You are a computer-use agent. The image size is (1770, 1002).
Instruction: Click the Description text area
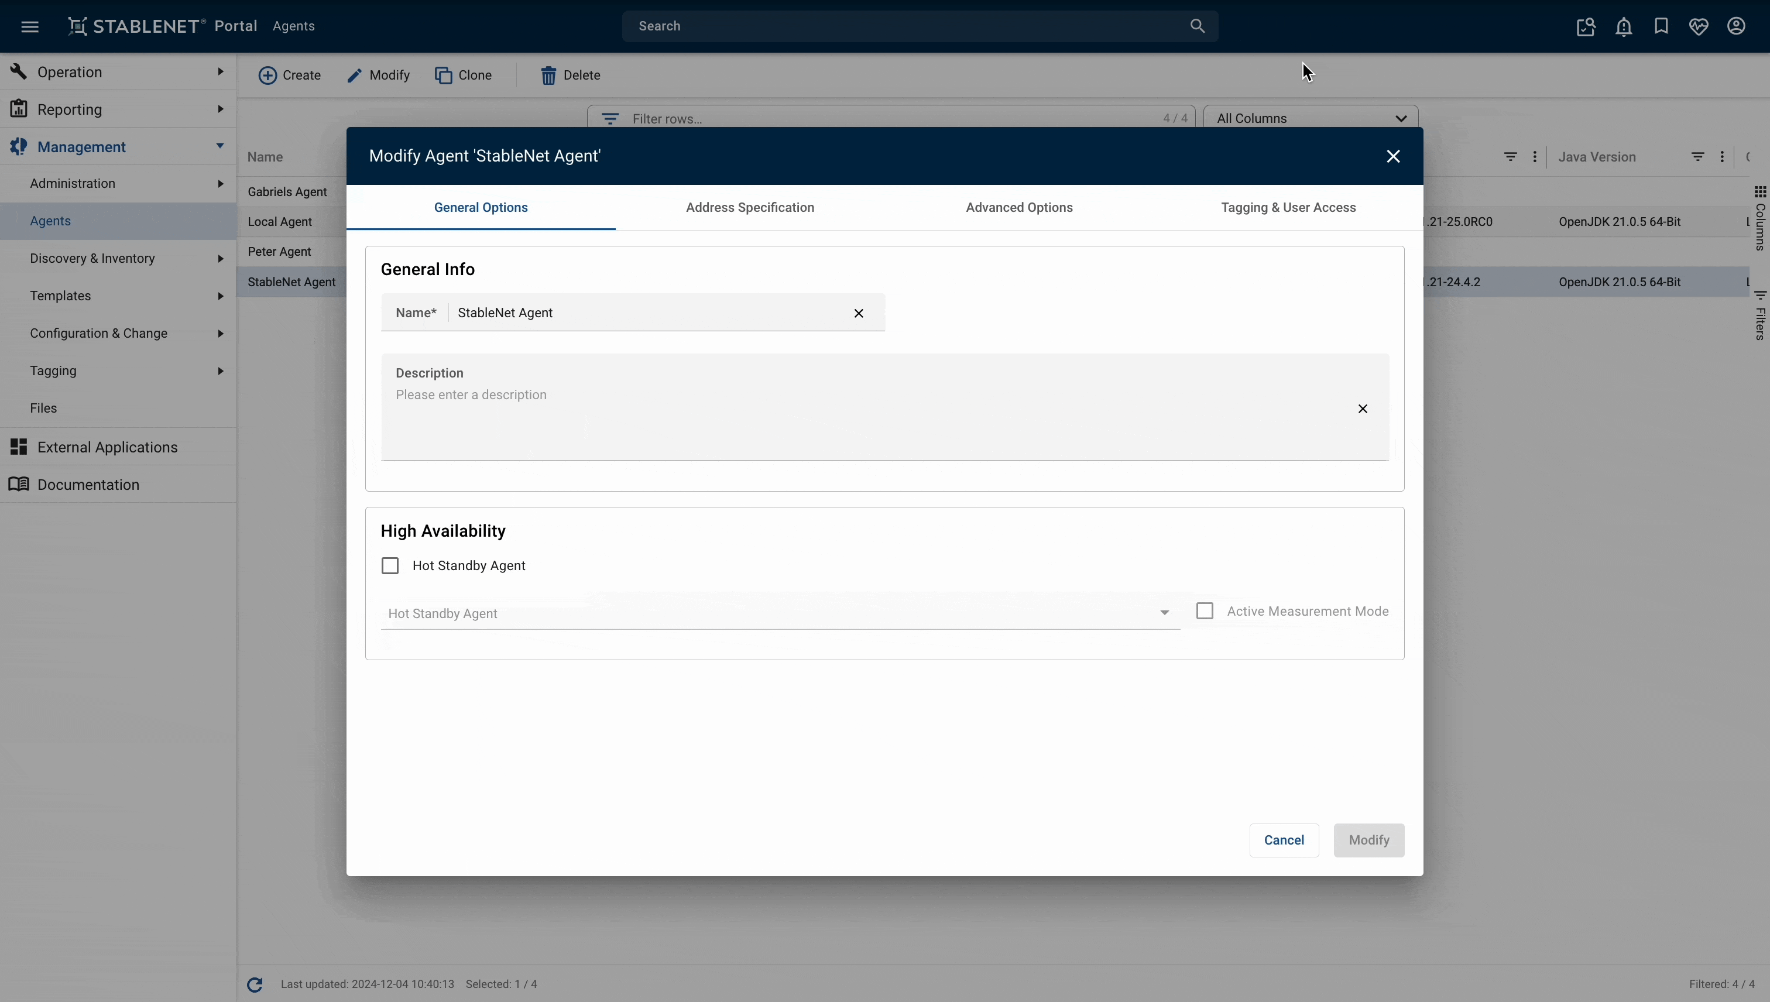point(885,407)
